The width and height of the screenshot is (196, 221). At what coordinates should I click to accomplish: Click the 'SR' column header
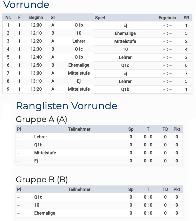click(186, 18)
